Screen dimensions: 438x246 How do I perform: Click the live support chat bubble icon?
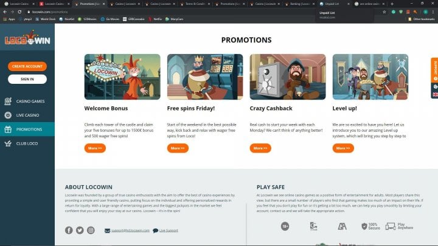coord(155,231)
